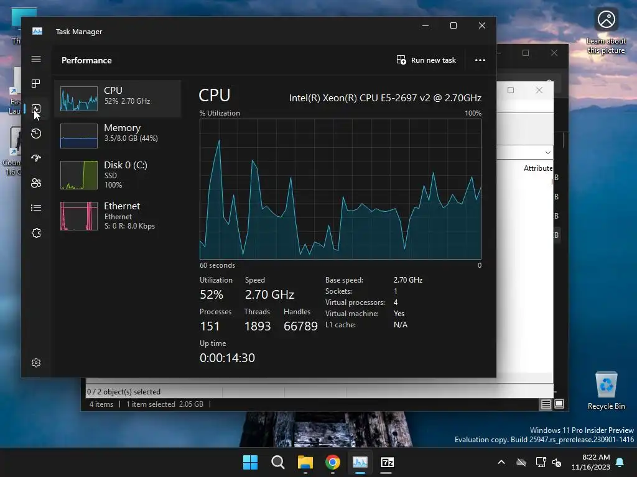
Task: Open Task Manager settings gear
Action: (x=36, y=363)
